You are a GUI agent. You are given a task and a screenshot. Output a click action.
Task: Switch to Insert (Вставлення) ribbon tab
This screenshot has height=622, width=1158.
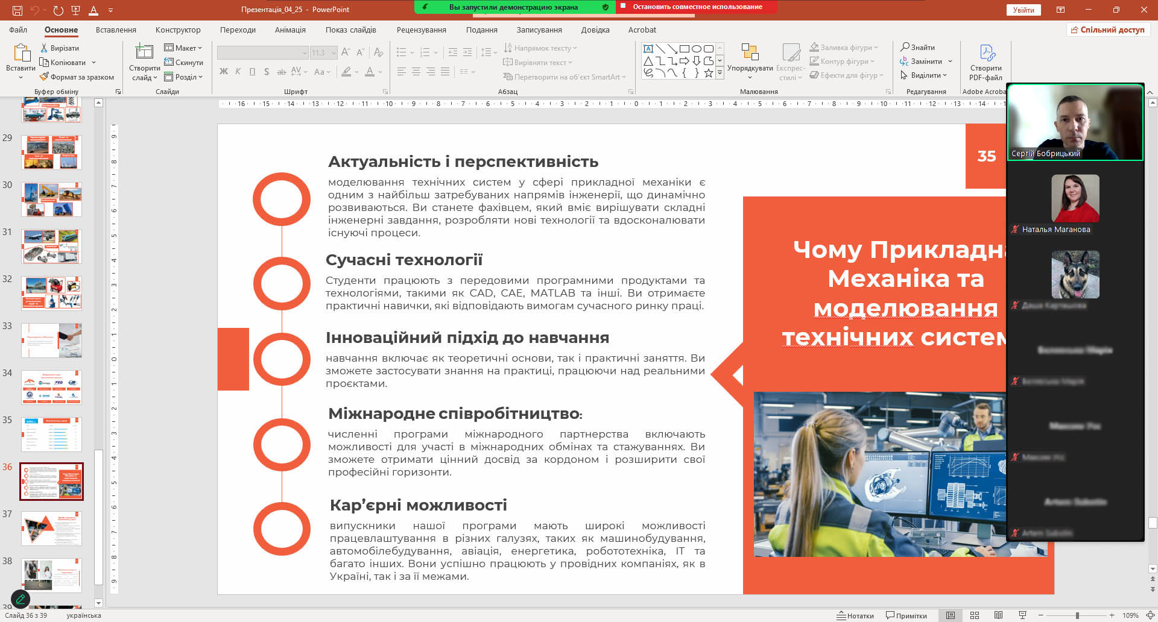click(x=116, y=30)
